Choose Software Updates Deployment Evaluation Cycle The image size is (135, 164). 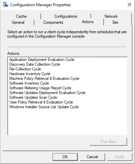tap(47, 93)
